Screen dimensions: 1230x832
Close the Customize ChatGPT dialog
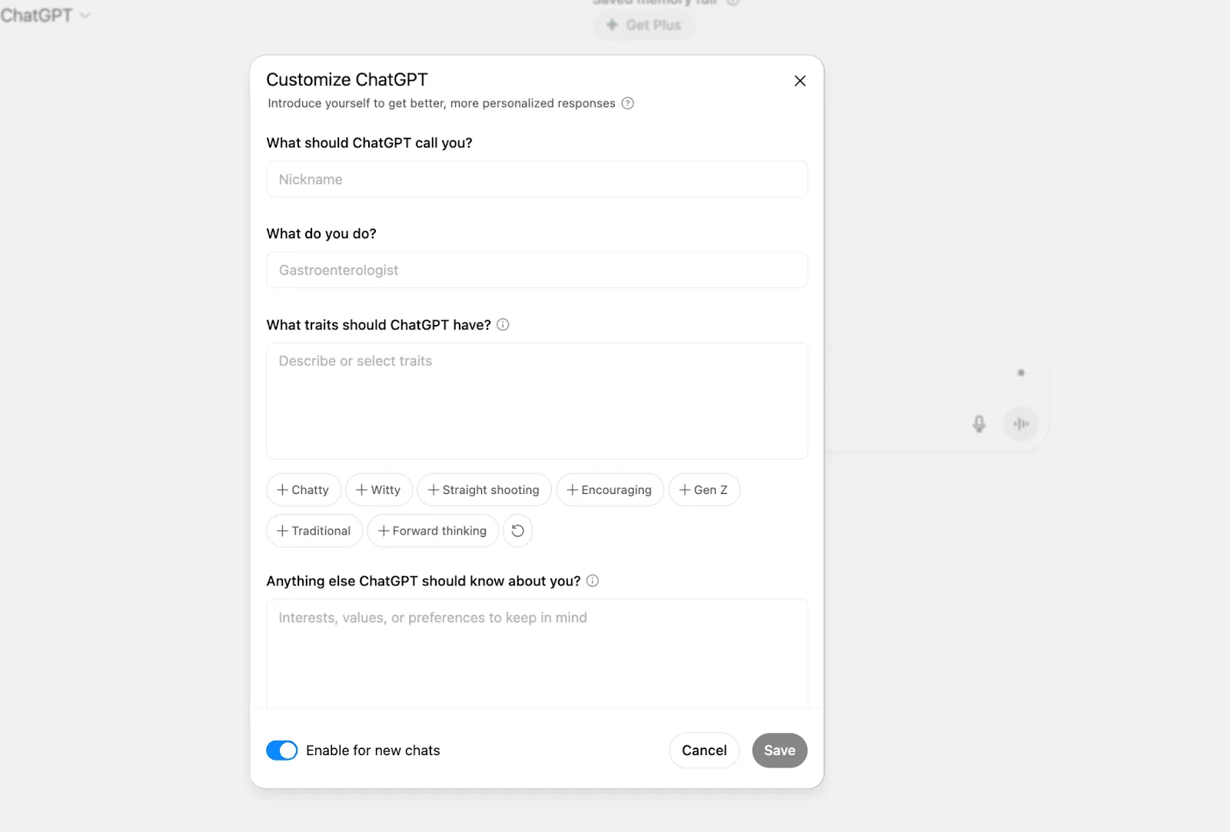point(799,81)
